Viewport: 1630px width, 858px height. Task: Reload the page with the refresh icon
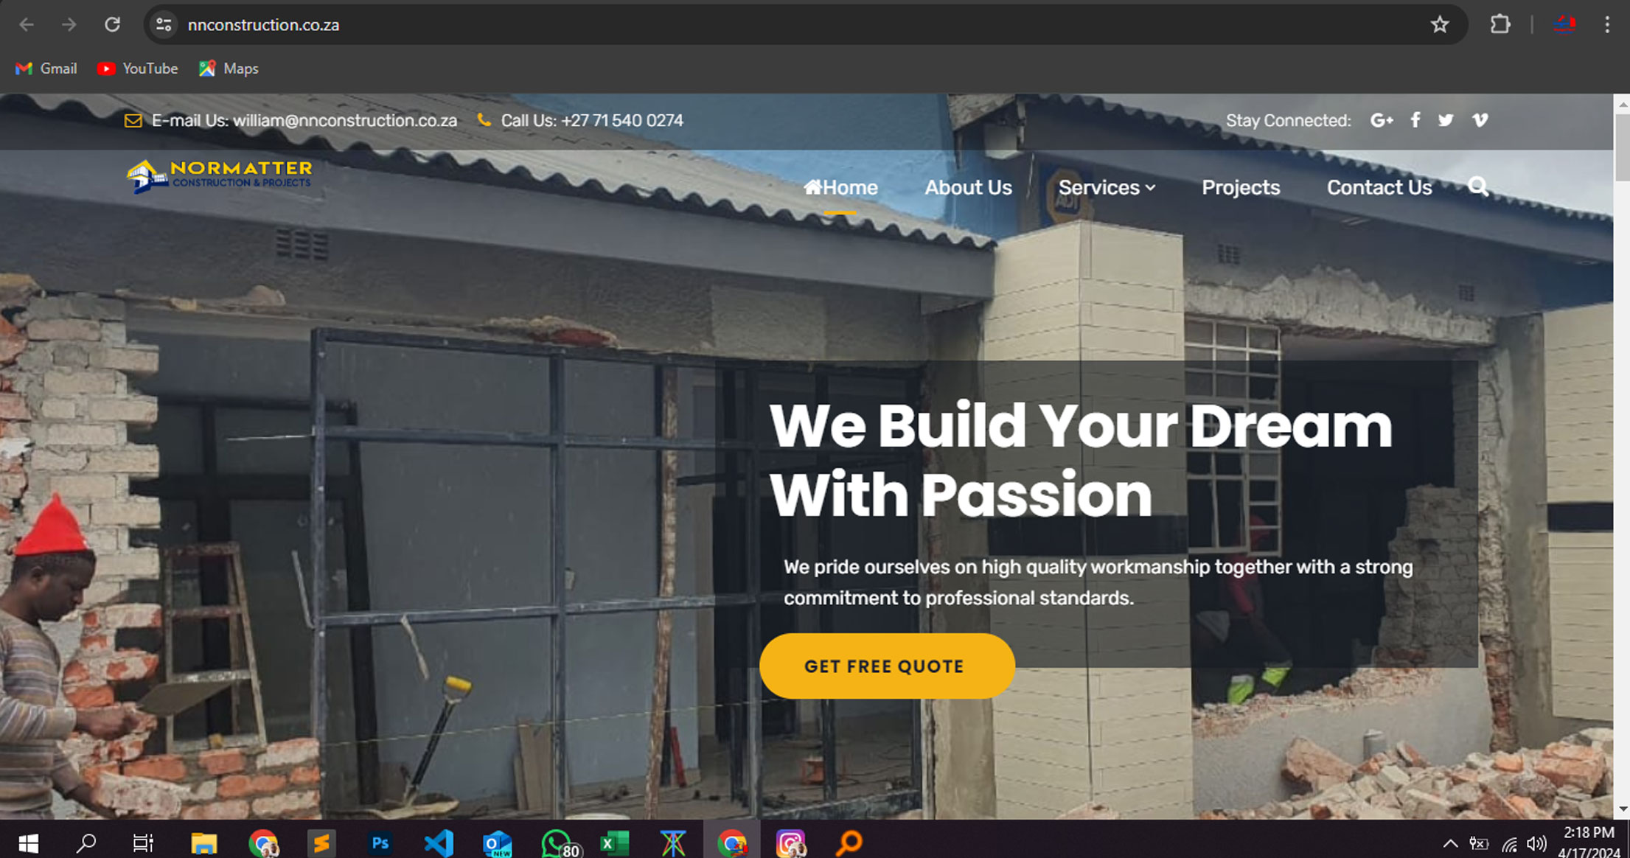tap(112, 24)
